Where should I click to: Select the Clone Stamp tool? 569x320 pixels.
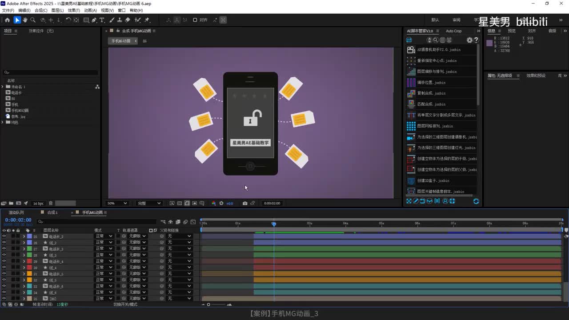(x=120, y=20)
